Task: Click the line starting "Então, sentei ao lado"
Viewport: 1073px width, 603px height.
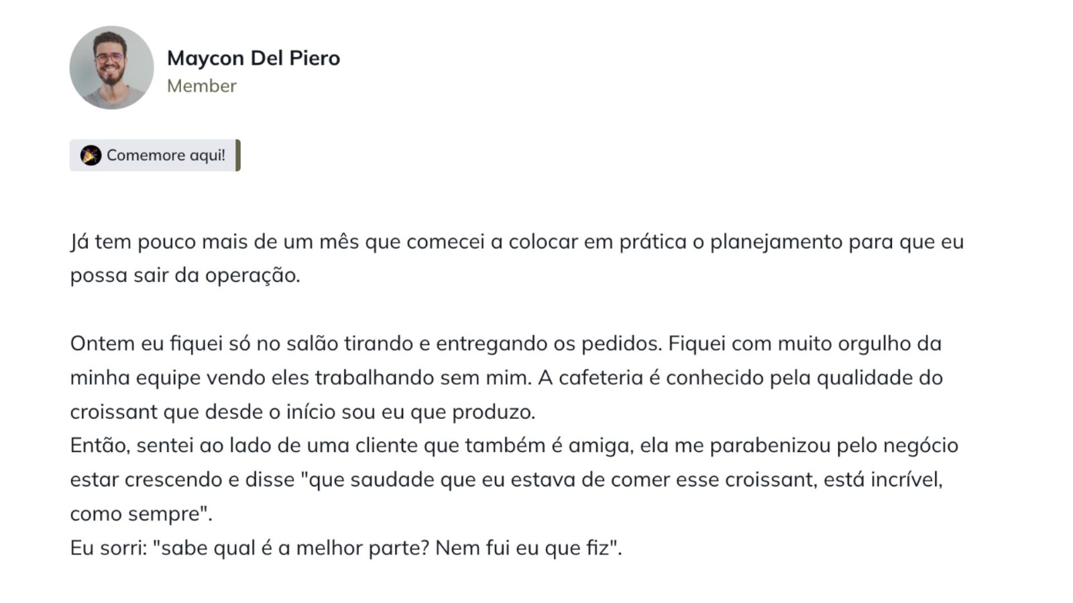Action: click(x=514, y=446)
